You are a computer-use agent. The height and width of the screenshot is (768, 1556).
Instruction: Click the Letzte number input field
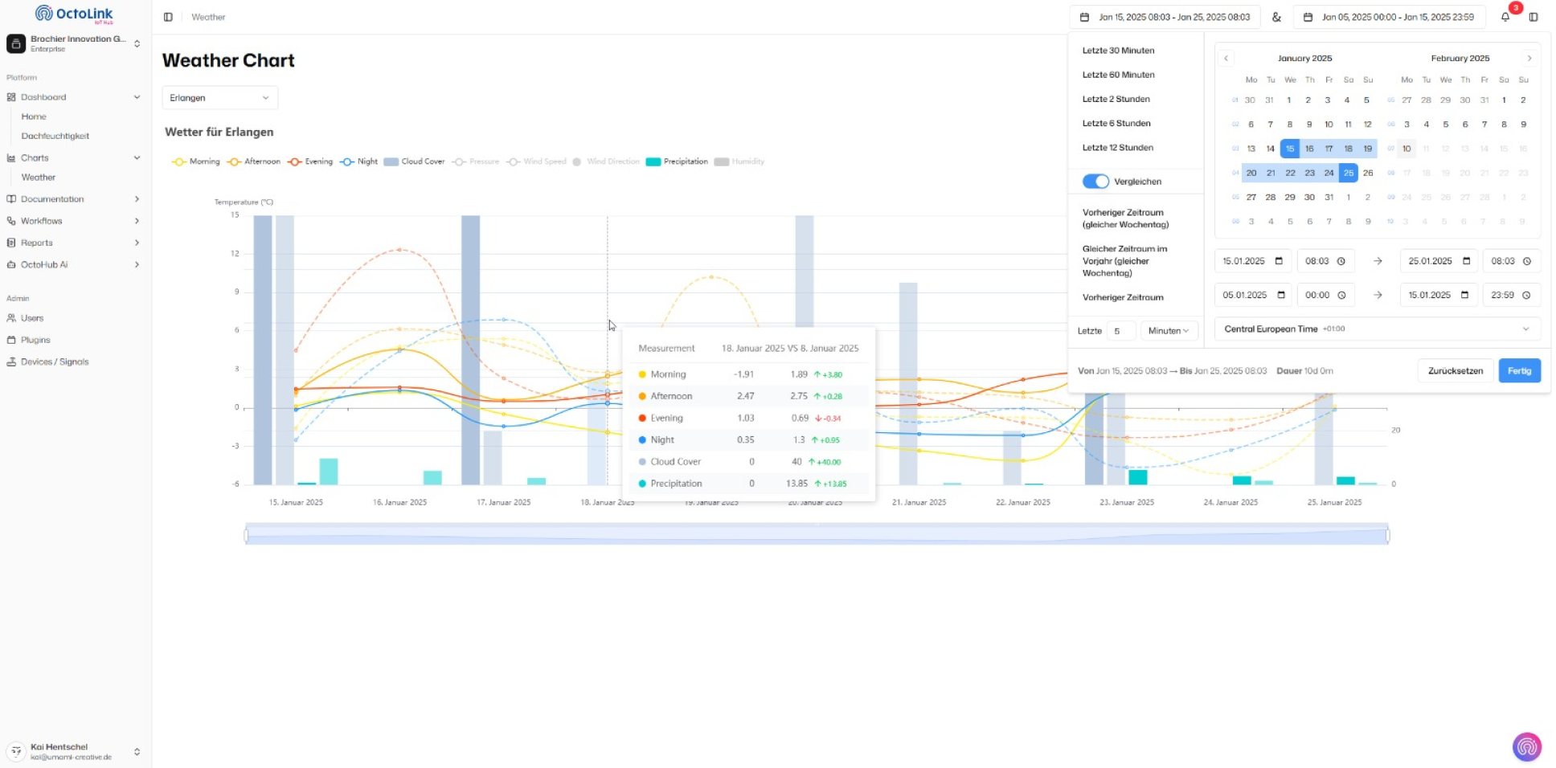coord(1120,331)
